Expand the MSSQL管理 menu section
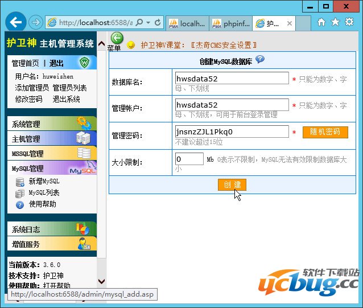The image size is (363, 308). pos(52,153)
